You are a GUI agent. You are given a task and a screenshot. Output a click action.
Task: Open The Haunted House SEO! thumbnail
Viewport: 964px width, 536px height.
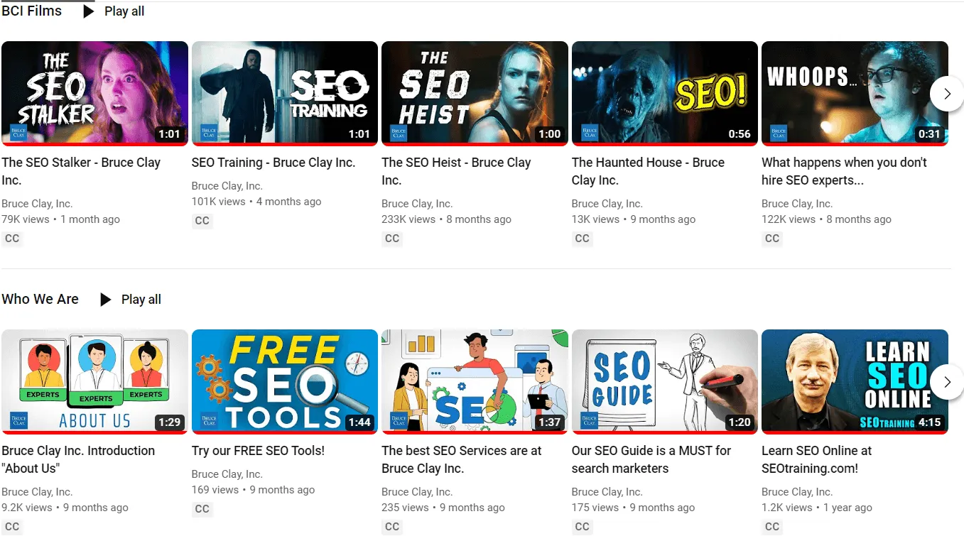(665, 93)
